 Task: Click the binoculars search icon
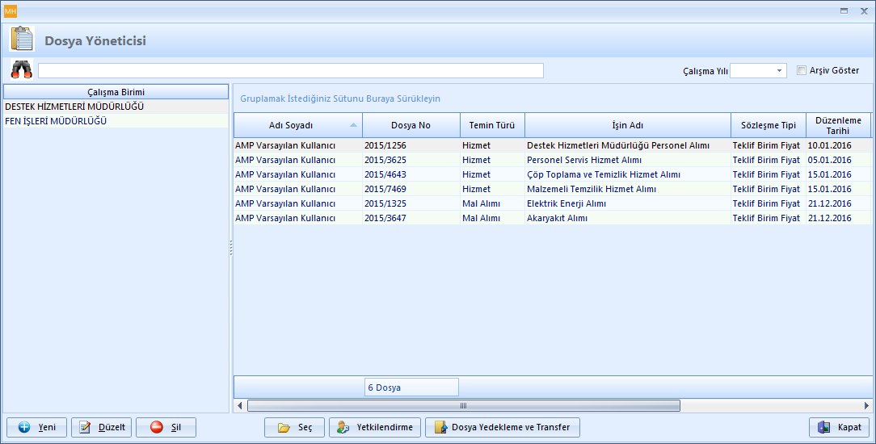21,70
